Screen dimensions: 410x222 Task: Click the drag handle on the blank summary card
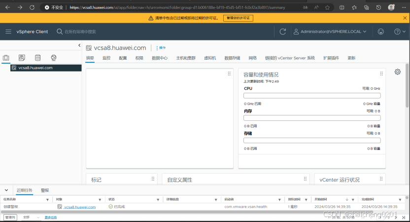pos(229,74)
